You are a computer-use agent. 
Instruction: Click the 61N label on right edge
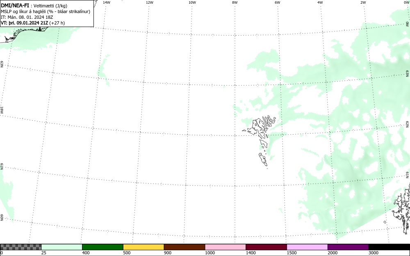(x=408, y=175)
